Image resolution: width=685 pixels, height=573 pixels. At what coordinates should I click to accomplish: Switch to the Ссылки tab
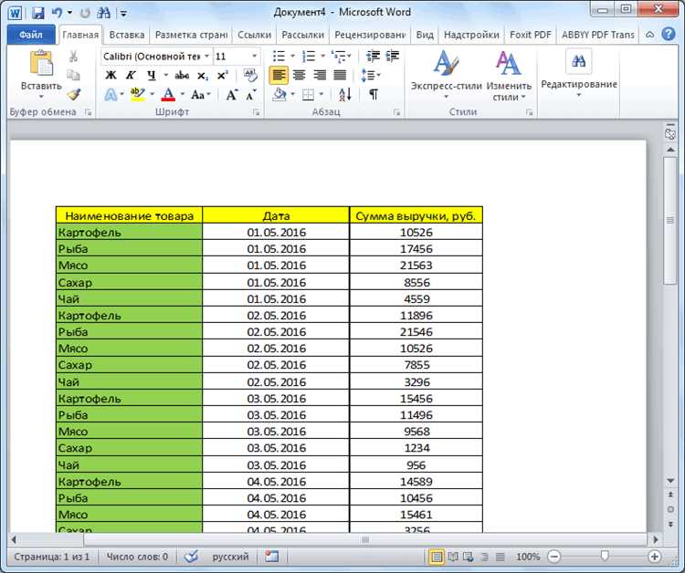pos(254,35)
